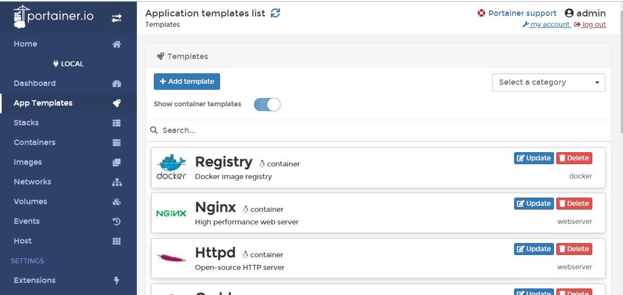Click the log out link
The width and height of the screenshot is (623, 295).
click(x=590, y=25)
